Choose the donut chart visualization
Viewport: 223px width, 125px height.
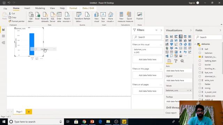coord(185,44)
